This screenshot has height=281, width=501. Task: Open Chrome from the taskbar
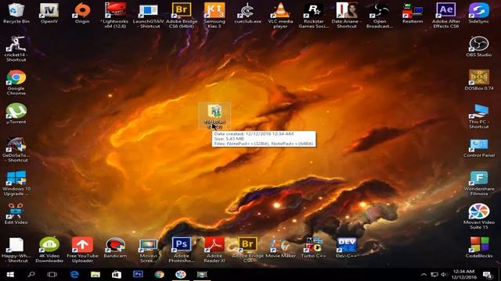pyautogui.click(x=159, y=274)
